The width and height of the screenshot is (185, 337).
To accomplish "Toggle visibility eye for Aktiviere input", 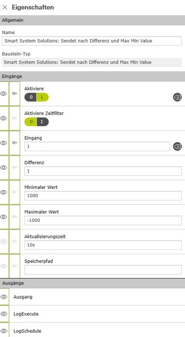I will (x=4, y=93).
